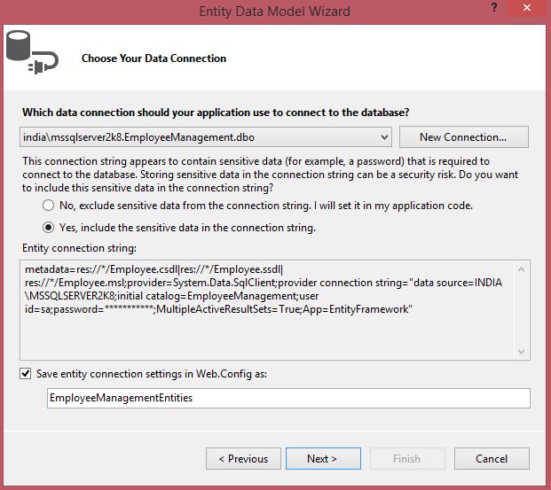Select 'No, exclude sensitive data' option
Image resolution: width=551 pixels, height=490 pixels.
(x=49, y=205)
